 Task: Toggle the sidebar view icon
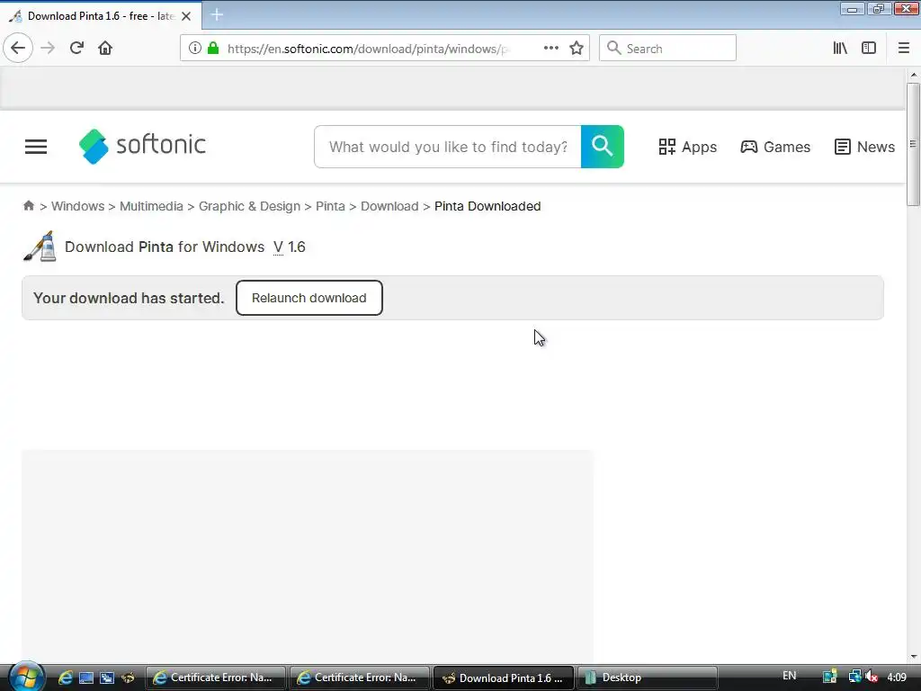point(869,49)
